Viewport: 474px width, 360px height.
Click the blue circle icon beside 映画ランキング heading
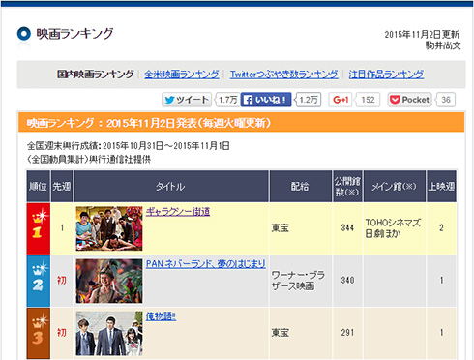23,34
